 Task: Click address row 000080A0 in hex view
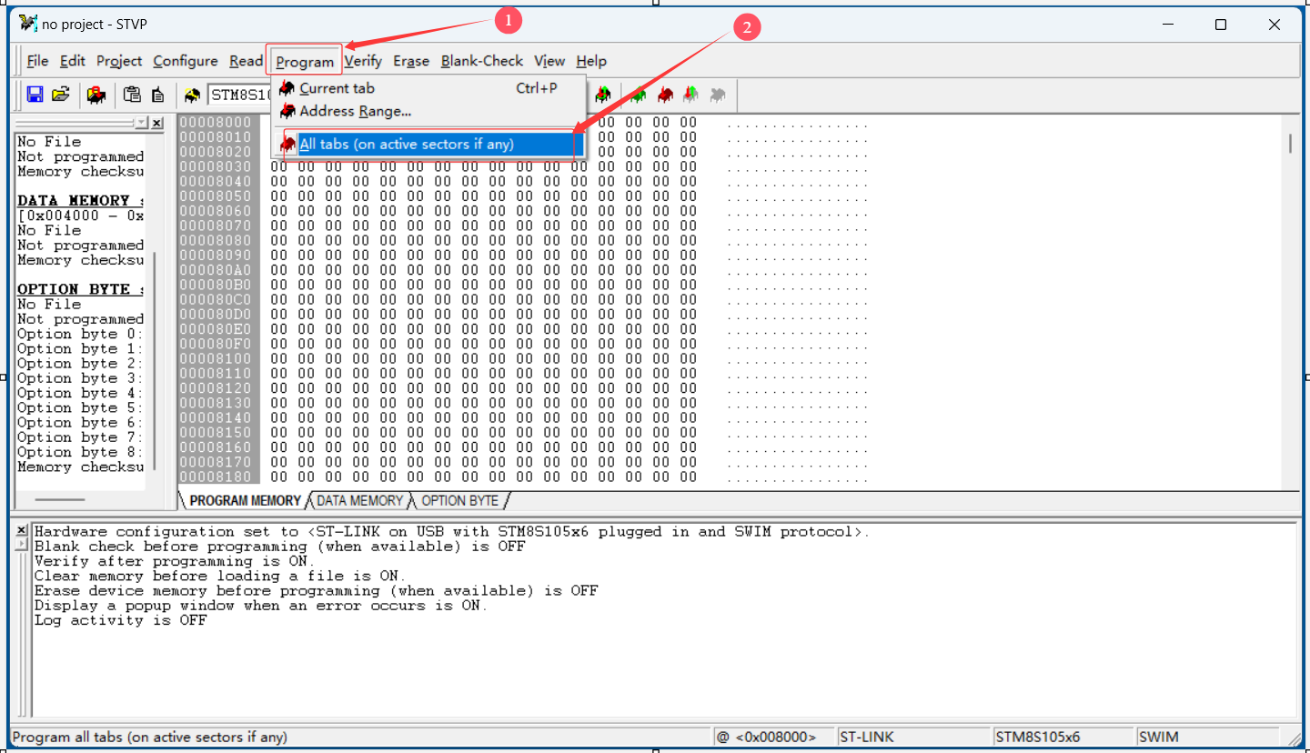216,270
